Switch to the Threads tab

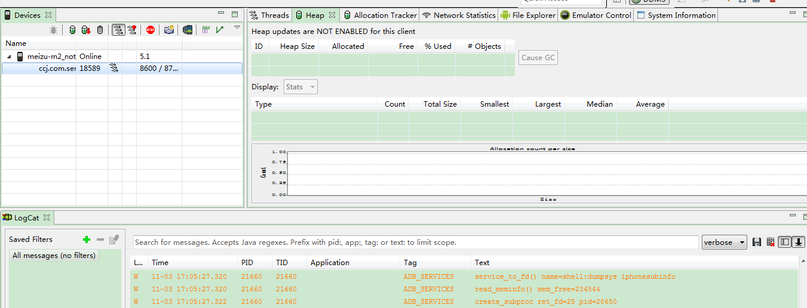[x=269, y=15]
